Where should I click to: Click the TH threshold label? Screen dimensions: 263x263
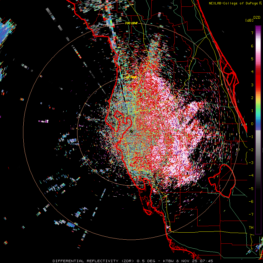tap(251, 228)
